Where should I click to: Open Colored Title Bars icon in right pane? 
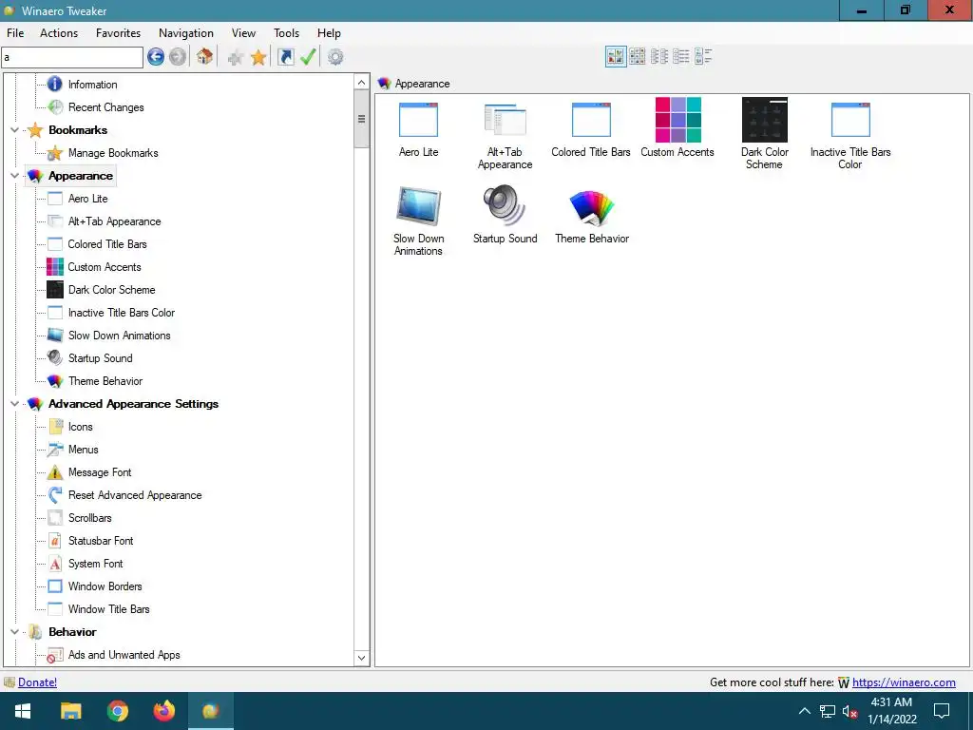(591, 120)
